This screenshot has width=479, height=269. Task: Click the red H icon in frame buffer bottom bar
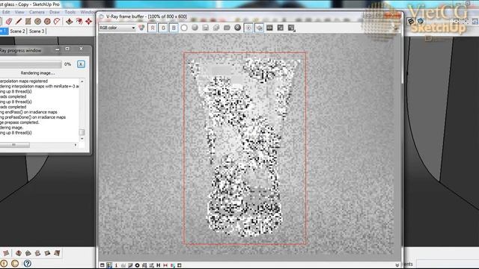click(x=165, y=265)
